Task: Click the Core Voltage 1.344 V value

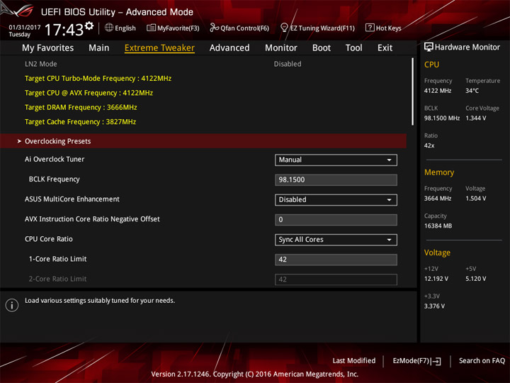Action: [475, 118]
